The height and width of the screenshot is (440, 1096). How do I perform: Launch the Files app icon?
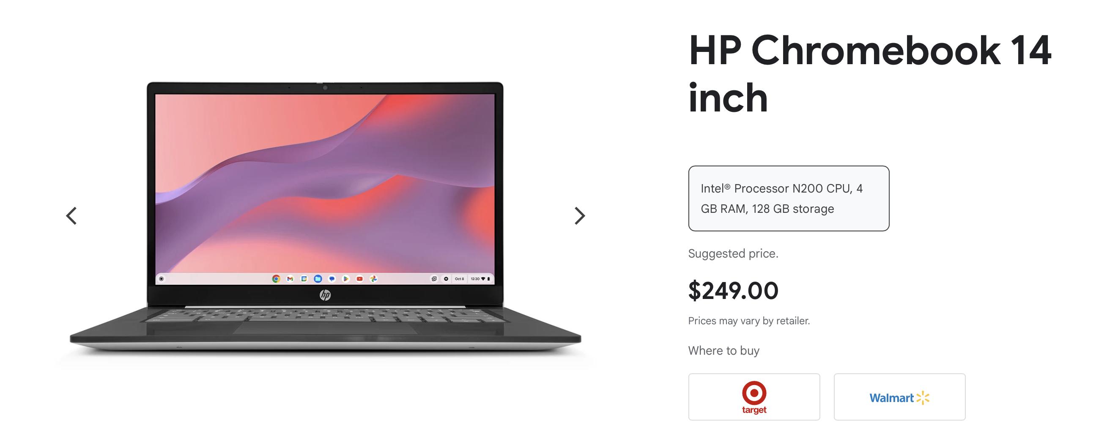[x=318, y=279]
